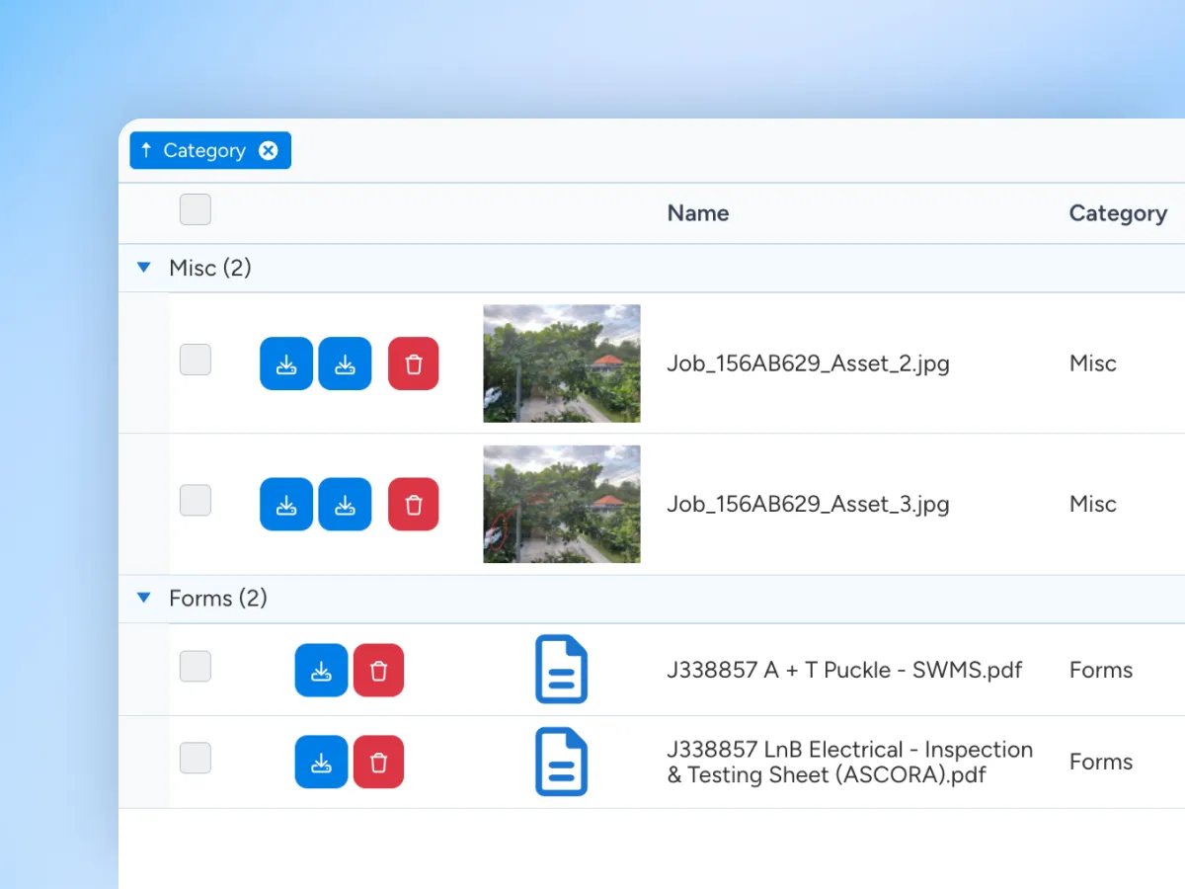Delete Job_156AB629_Asset_2.jpg with the red trash button
The height and width of the screenshot is (889, 1185).
(x=414, y=364)
